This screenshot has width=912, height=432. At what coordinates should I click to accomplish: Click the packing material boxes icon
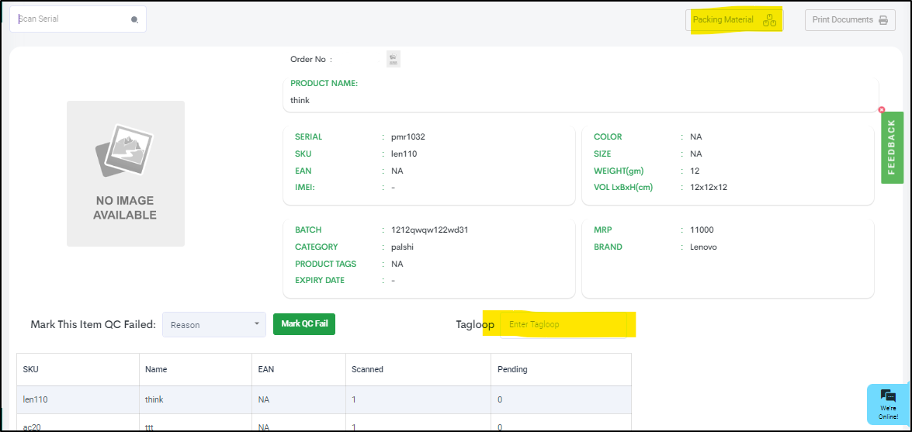(769, 20)
